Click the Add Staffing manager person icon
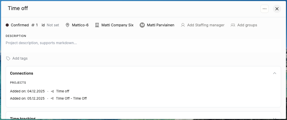 pos(183,25)
